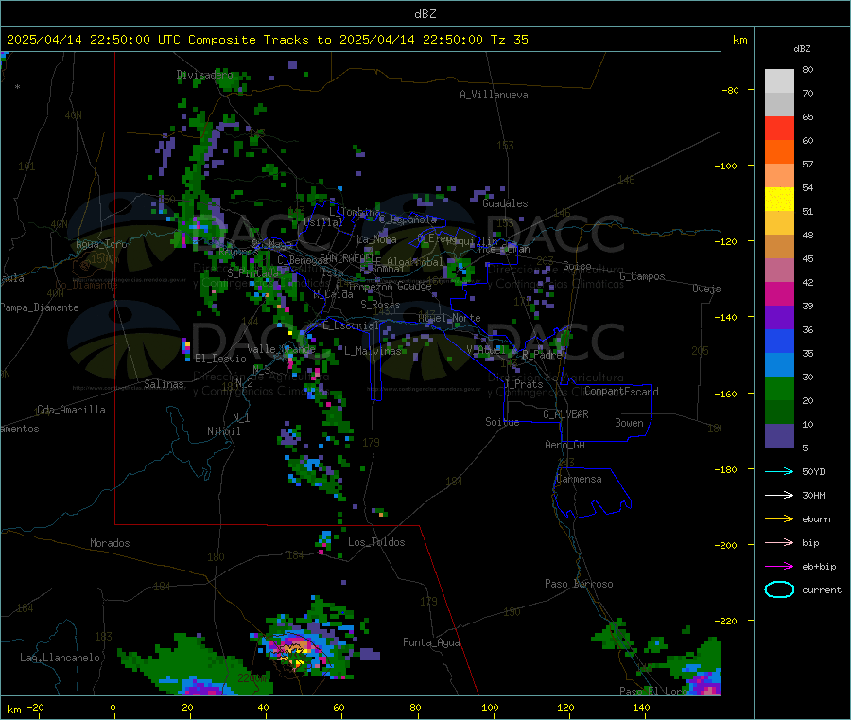Click the 60 tick on horizontal axis
The image size is (851, 720).
[339, 708]
